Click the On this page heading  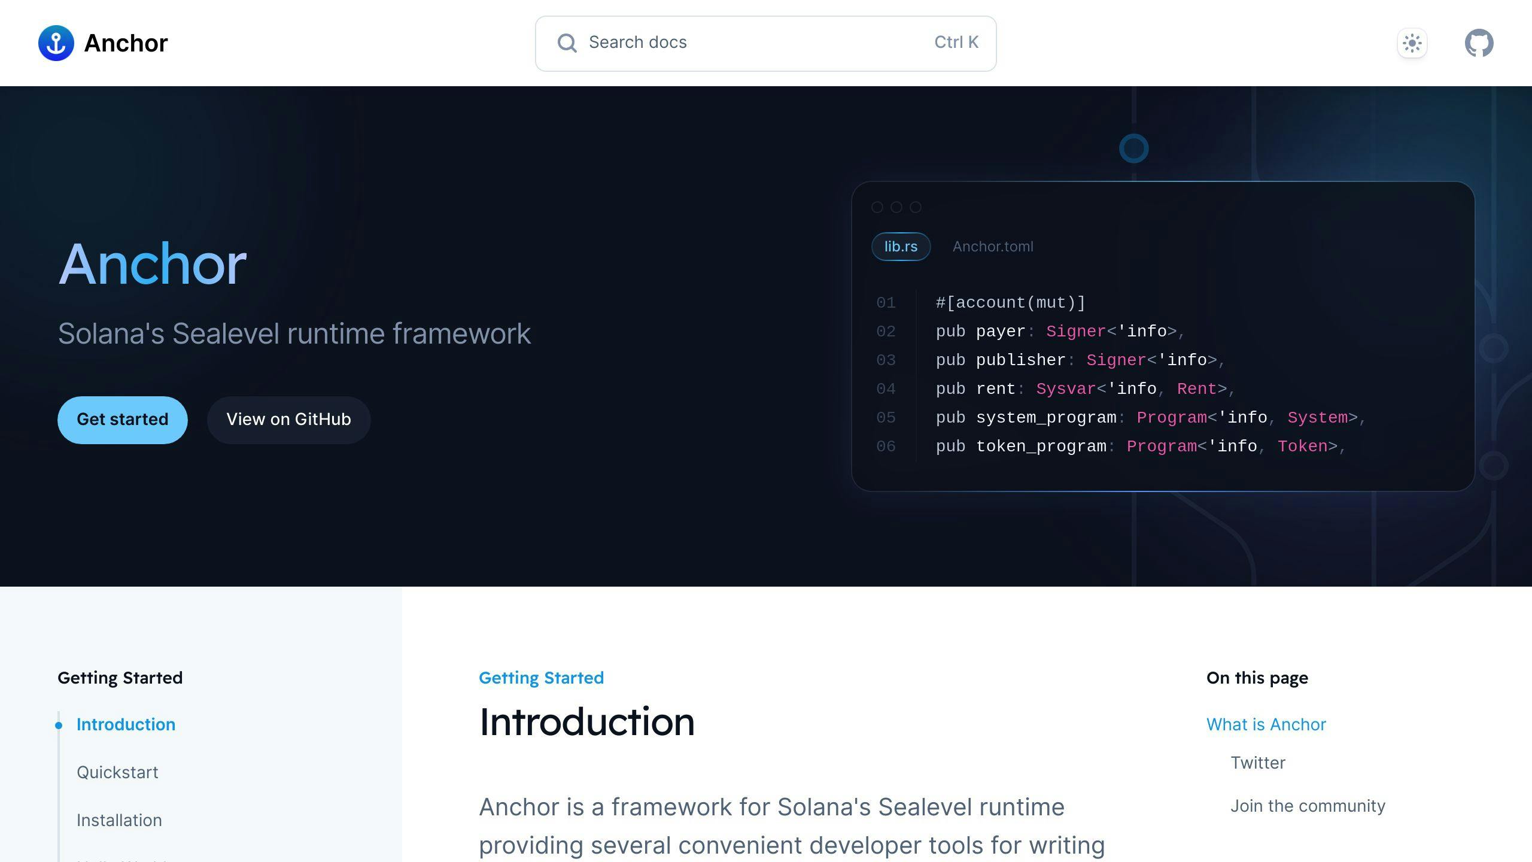click(1257, 678)
